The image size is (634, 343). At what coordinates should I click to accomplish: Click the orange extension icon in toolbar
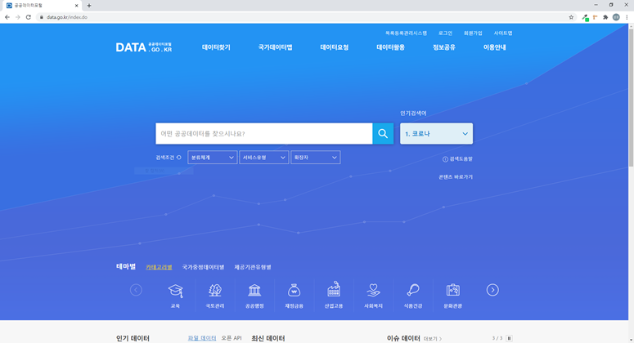tap(596, 17)
